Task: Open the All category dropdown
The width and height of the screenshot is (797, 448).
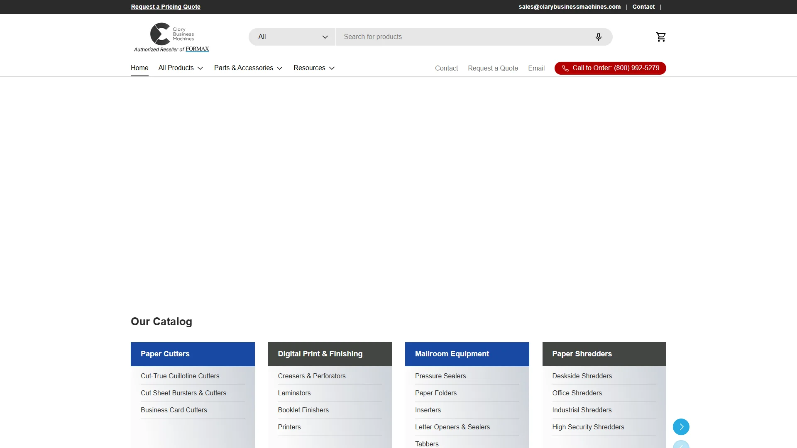Action: (x=292, y=37)
